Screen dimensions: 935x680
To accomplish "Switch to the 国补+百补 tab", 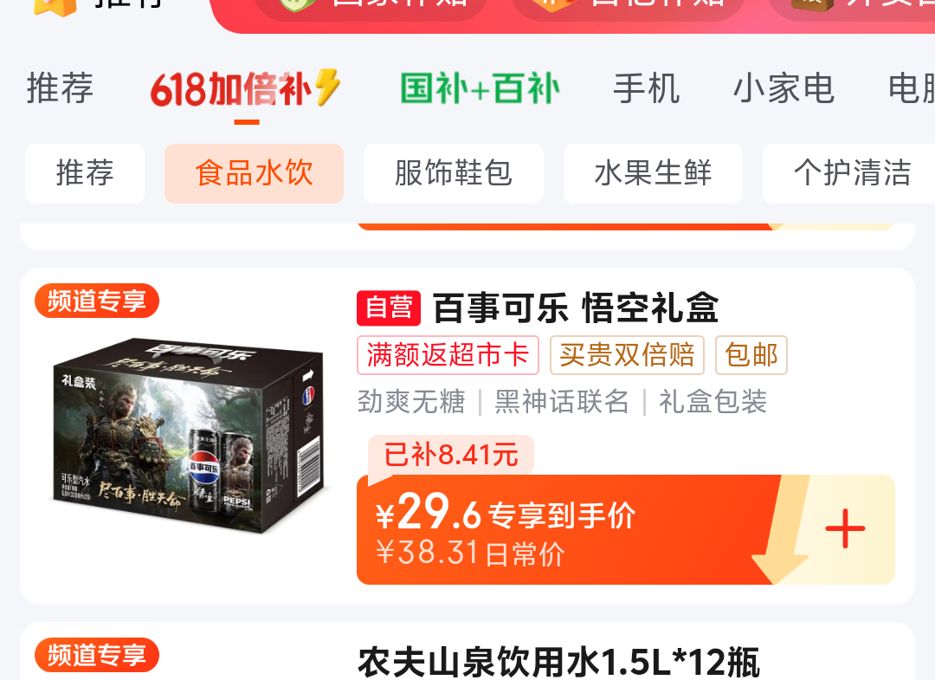I will [x=480, y=88].
